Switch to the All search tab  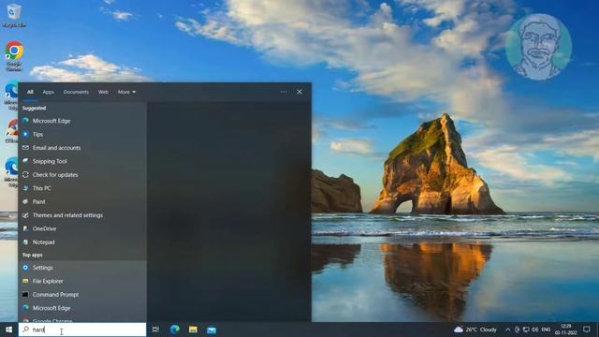tap(30, 92)
